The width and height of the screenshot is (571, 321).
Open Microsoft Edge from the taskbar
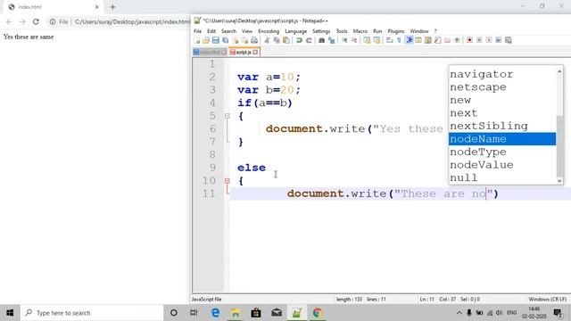point(215,313)
